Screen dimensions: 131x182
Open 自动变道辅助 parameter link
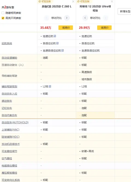(x=9, y=58)
